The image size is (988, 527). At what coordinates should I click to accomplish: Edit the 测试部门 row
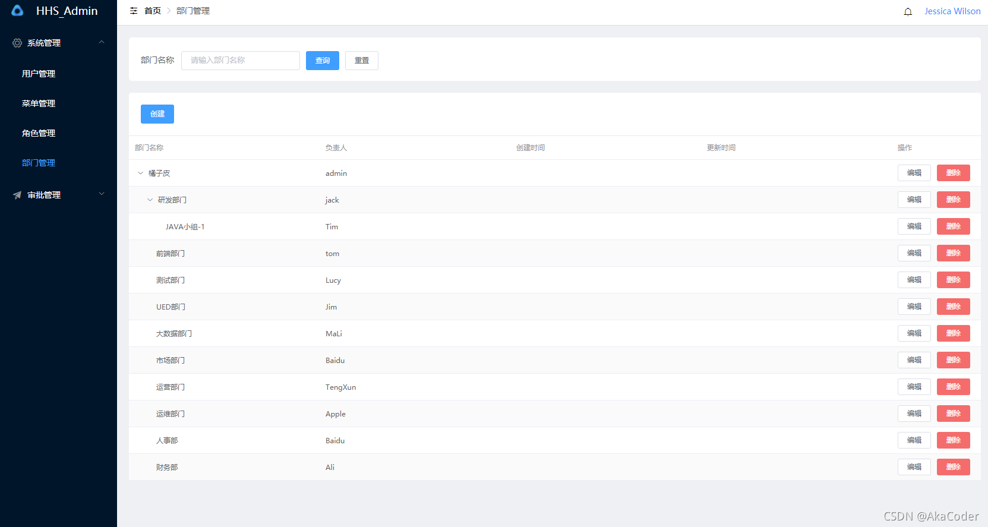tap(914, 280)
